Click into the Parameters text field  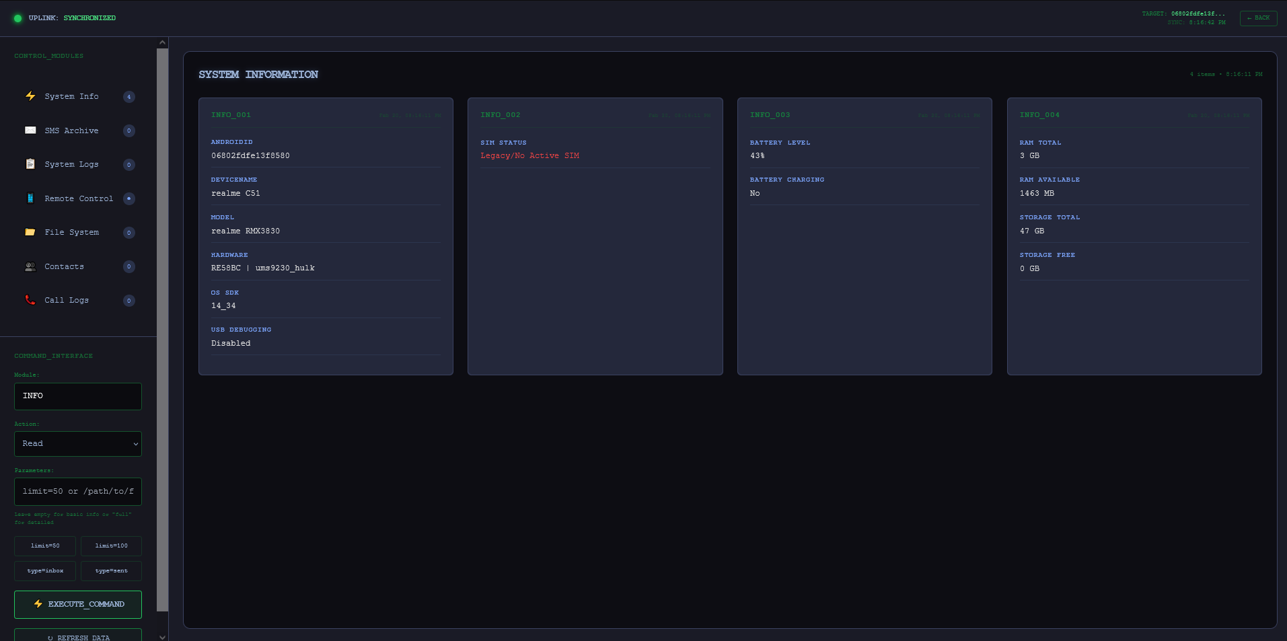78,492
